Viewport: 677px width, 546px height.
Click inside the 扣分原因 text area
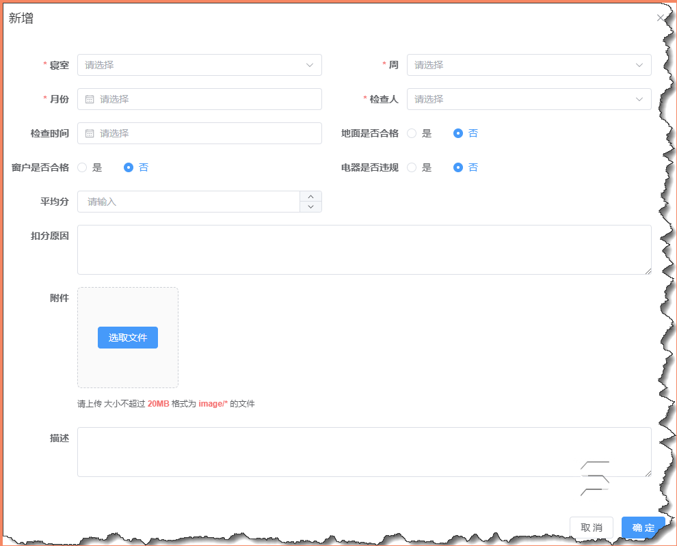coord(362,249)
